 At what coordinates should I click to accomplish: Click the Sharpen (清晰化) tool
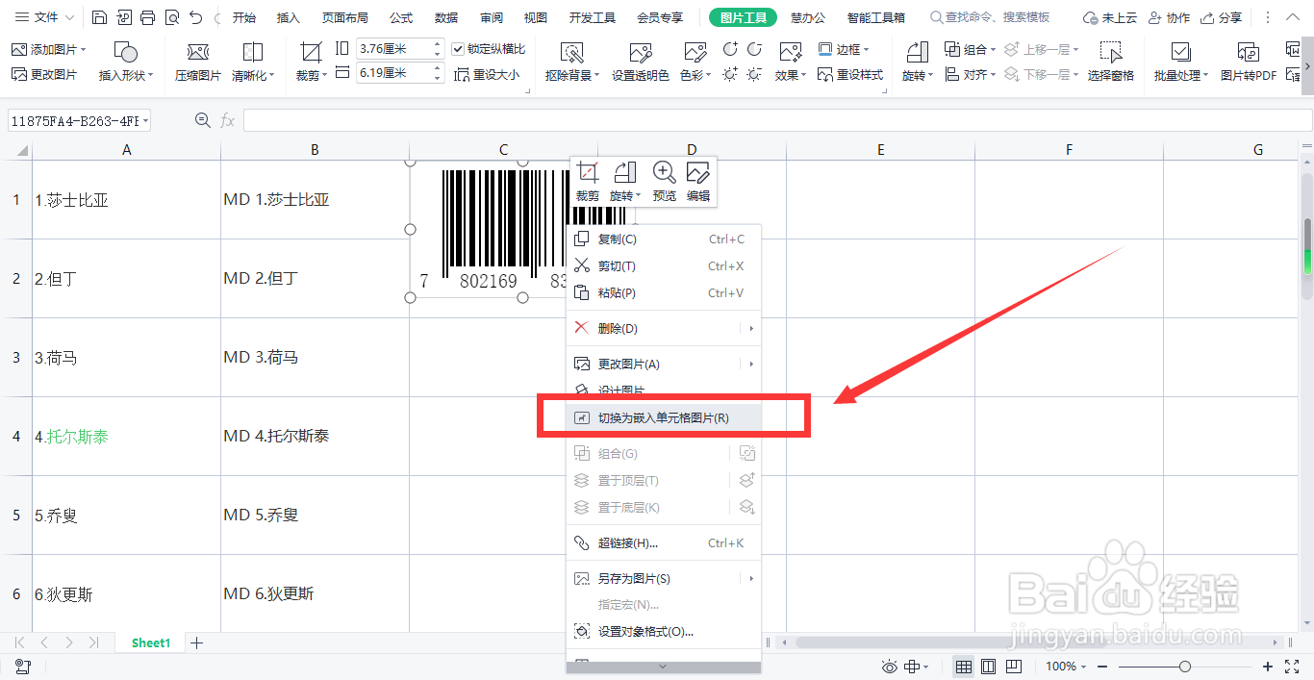tap(253, 62)
